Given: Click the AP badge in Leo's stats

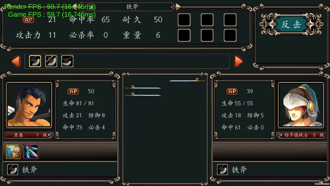Looking at the screenshot, I should [73, 91].
